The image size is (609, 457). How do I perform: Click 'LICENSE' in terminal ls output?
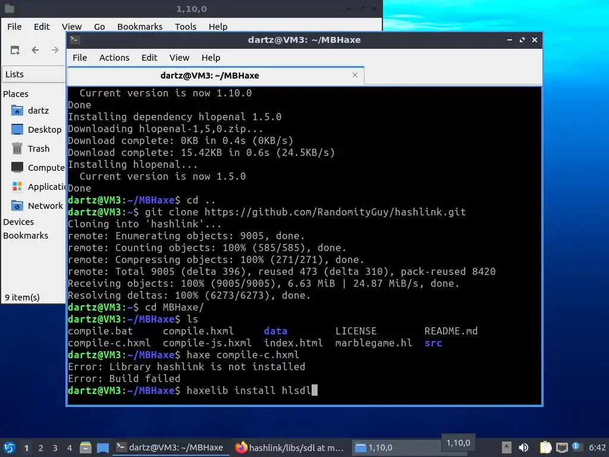(356, 331)
